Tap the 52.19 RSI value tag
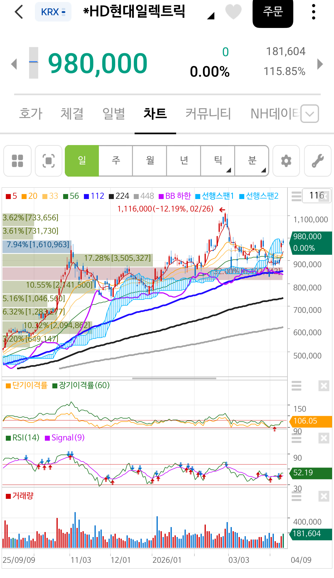The image size is (334, 578). 310,473
